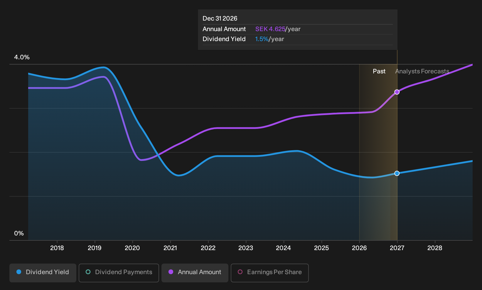Enable the Dividend Payments series

119,273
